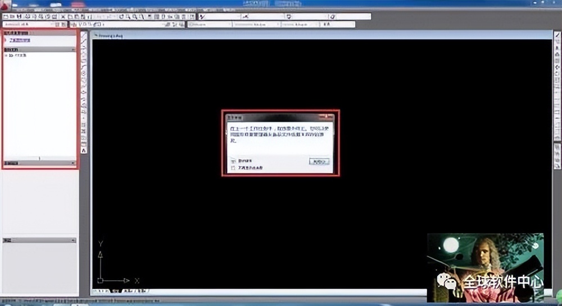Click the Zoom Window magnifier icon

[135, 16]
